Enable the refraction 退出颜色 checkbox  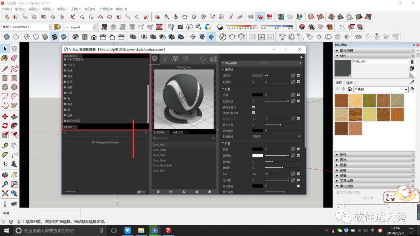coord(298,186)
